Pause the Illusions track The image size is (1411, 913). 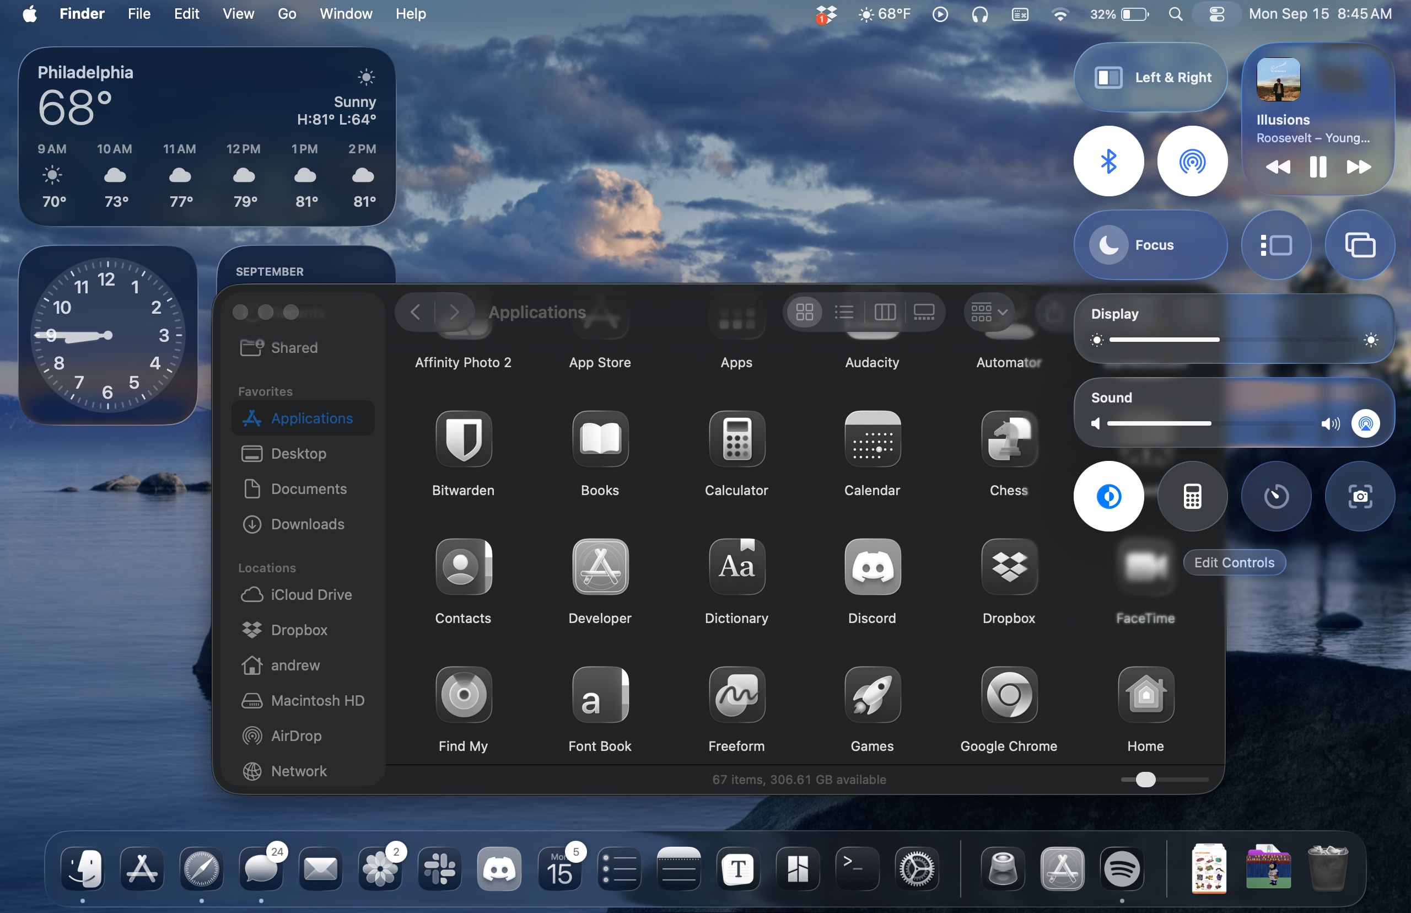[1317, 167]
